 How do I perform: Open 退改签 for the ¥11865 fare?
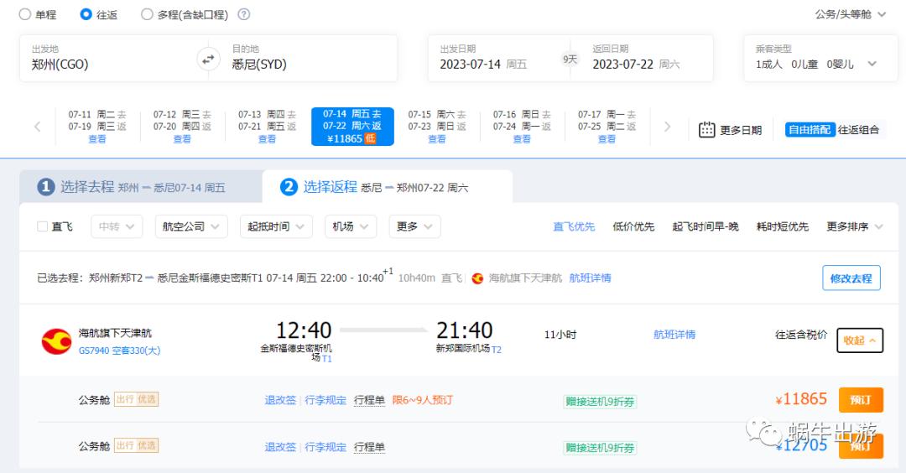[x=280, y=400]
